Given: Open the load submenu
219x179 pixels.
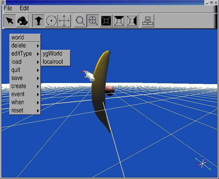Looking at the screenshot, I should (x=25, y=62).
